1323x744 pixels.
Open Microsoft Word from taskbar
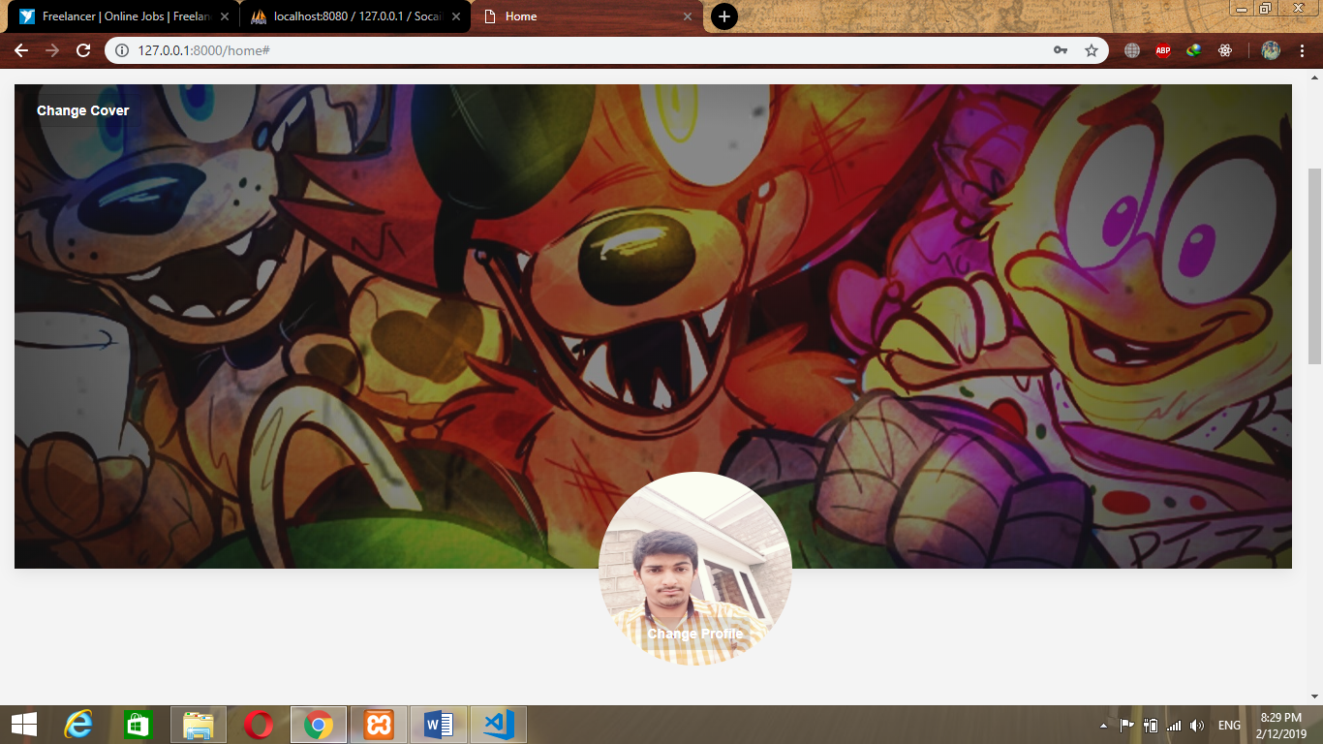pos(439,725)
